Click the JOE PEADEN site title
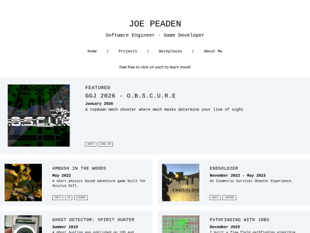 click(155, 24)
